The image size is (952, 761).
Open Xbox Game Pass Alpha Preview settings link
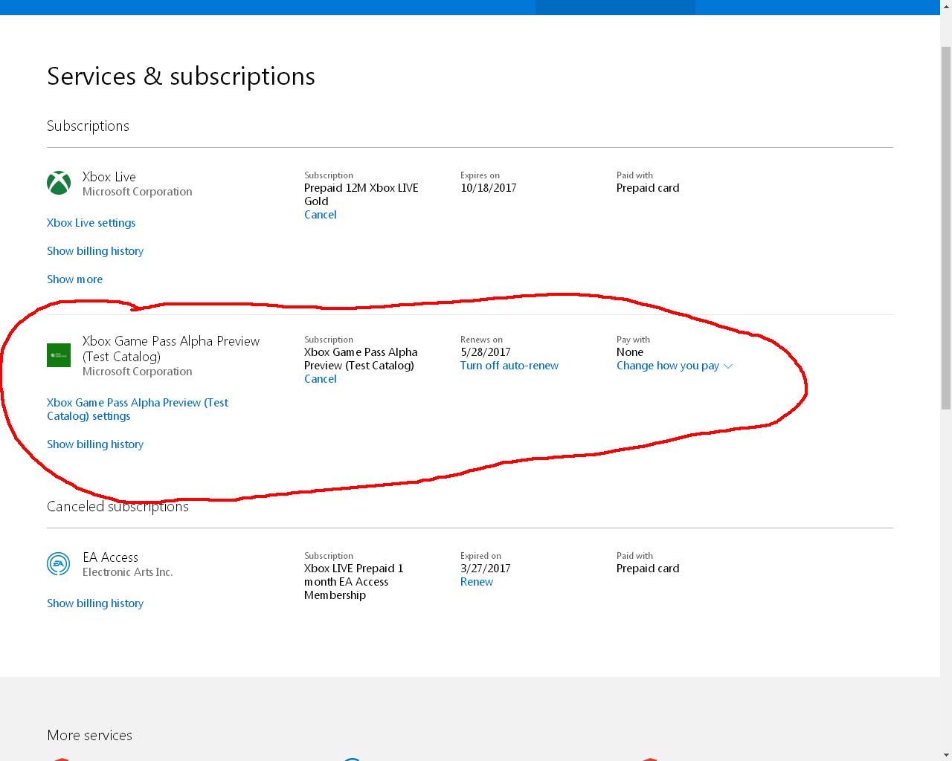click(x=138, y=409)
